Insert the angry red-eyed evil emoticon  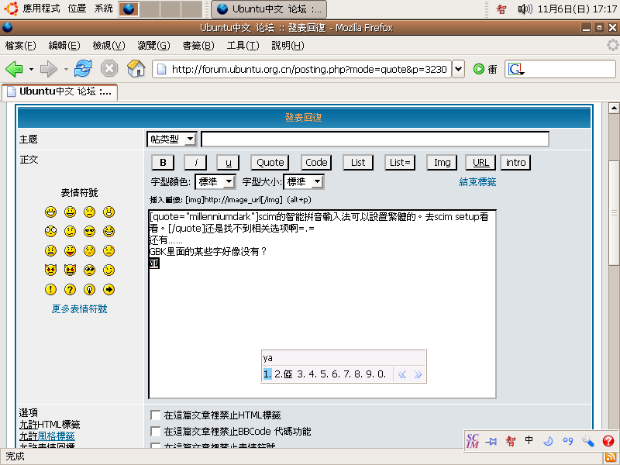tap(50, 270)
